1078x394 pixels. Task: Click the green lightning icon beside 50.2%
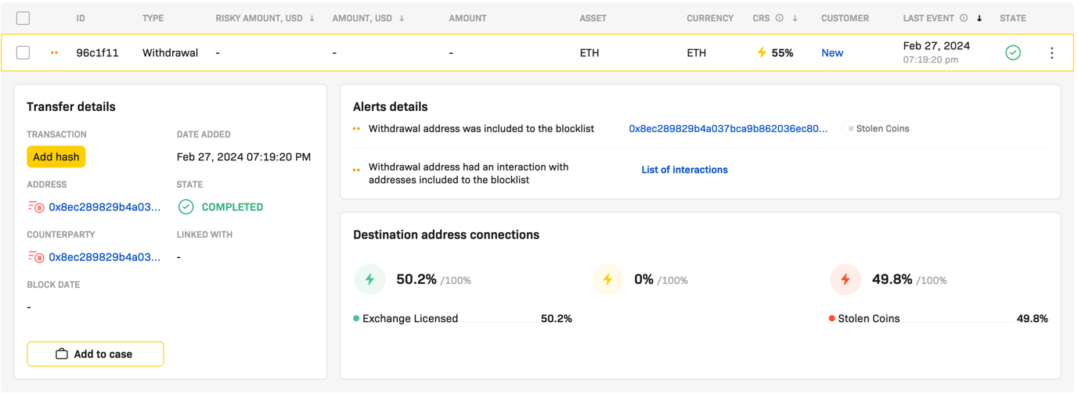click(x=370, y=279)
